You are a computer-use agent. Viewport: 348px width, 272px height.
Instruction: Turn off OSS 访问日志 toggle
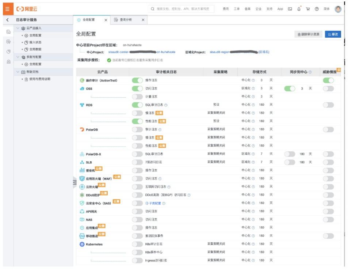(x=137, y=88)
